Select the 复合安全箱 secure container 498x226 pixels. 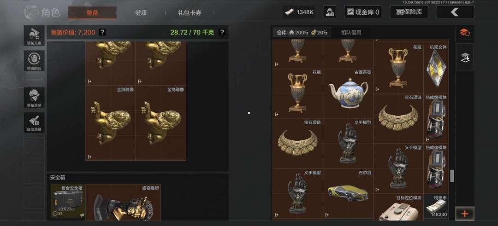[x=68, y=201]
